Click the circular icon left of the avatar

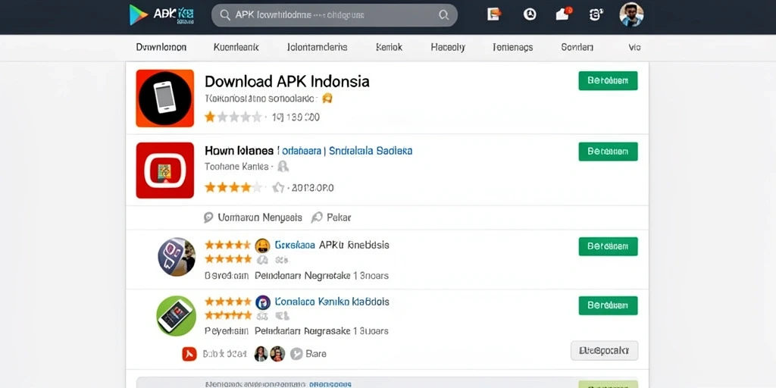(x=596, y=14)
